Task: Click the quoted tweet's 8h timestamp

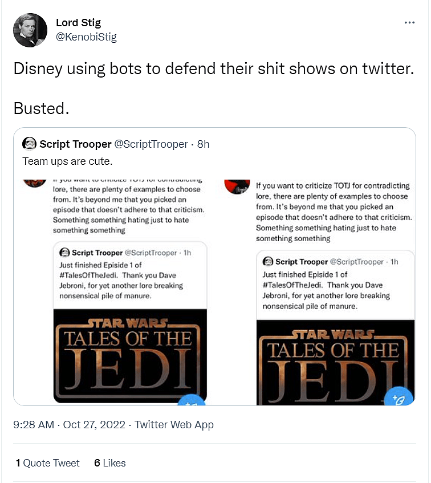Action: point(204,144)
